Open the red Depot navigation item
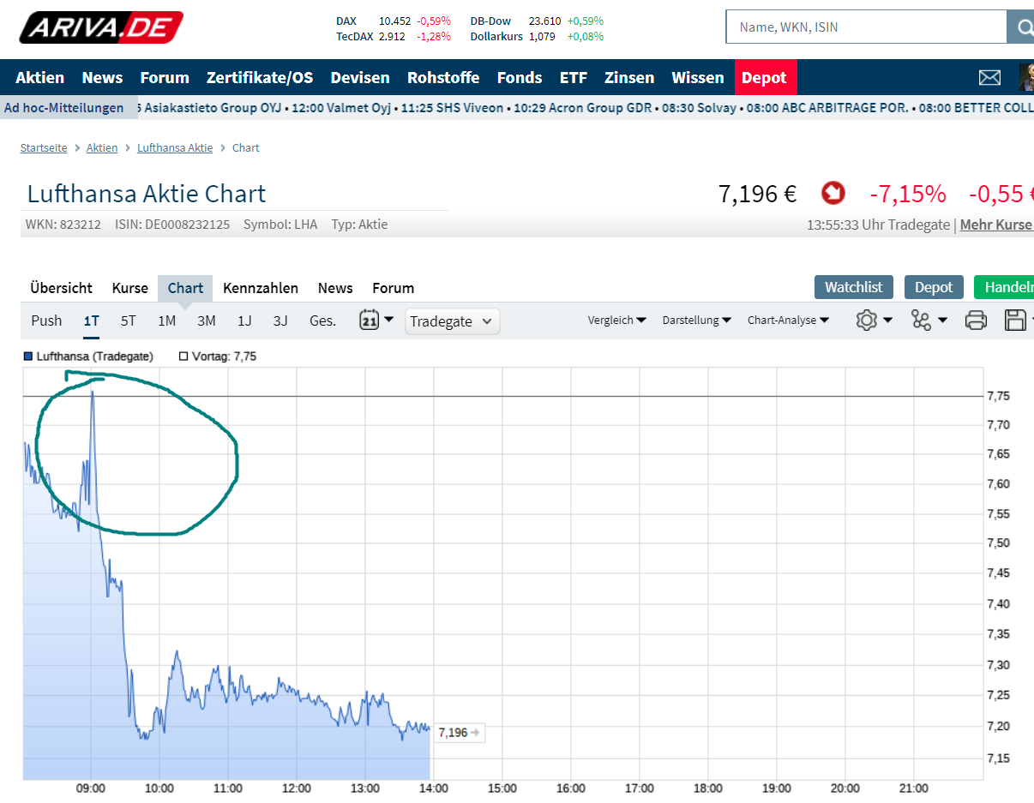 766,77
